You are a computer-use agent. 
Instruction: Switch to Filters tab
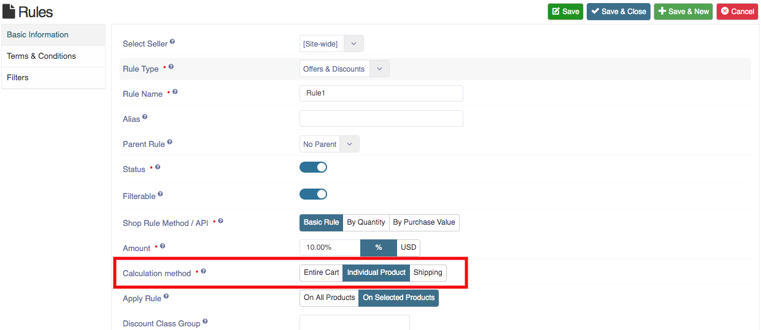(x=53, y=78)
